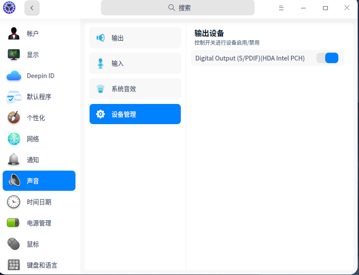Open the 通知 notification settings icon

coord(14,160)
